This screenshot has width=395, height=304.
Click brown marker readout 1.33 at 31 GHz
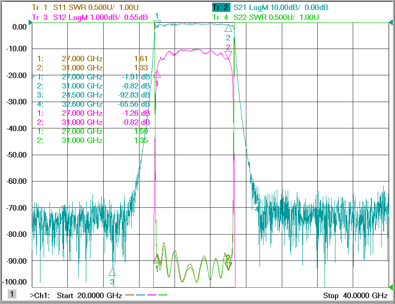[x=141, y=68]
